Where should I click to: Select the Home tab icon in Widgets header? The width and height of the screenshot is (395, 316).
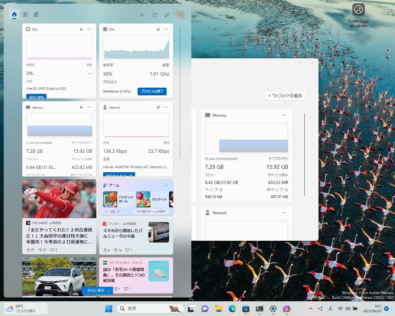[x=14, y=15]
